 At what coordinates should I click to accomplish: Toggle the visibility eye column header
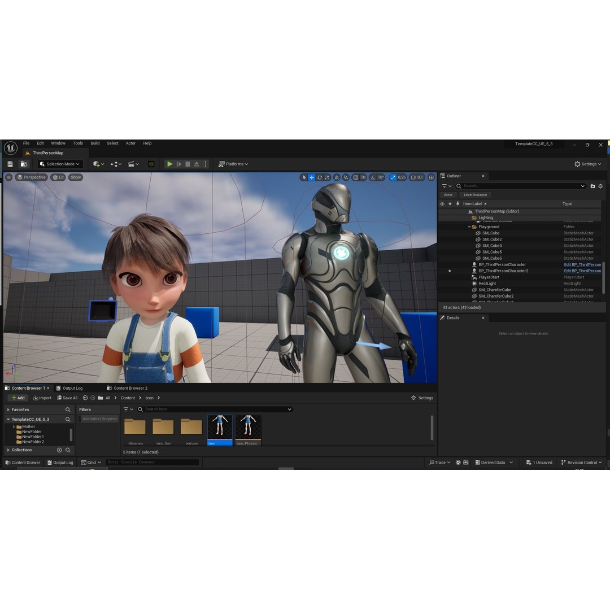442,204
